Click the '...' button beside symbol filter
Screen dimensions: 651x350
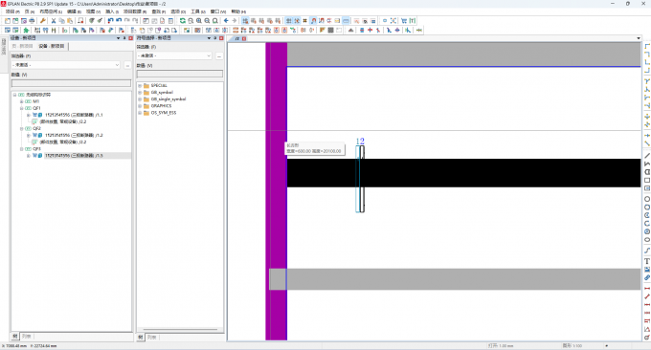coord(219,55)
